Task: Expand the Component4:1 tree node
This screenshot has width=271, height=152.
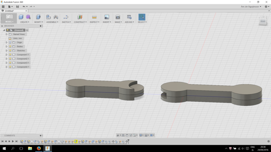Action: point(7,67)
